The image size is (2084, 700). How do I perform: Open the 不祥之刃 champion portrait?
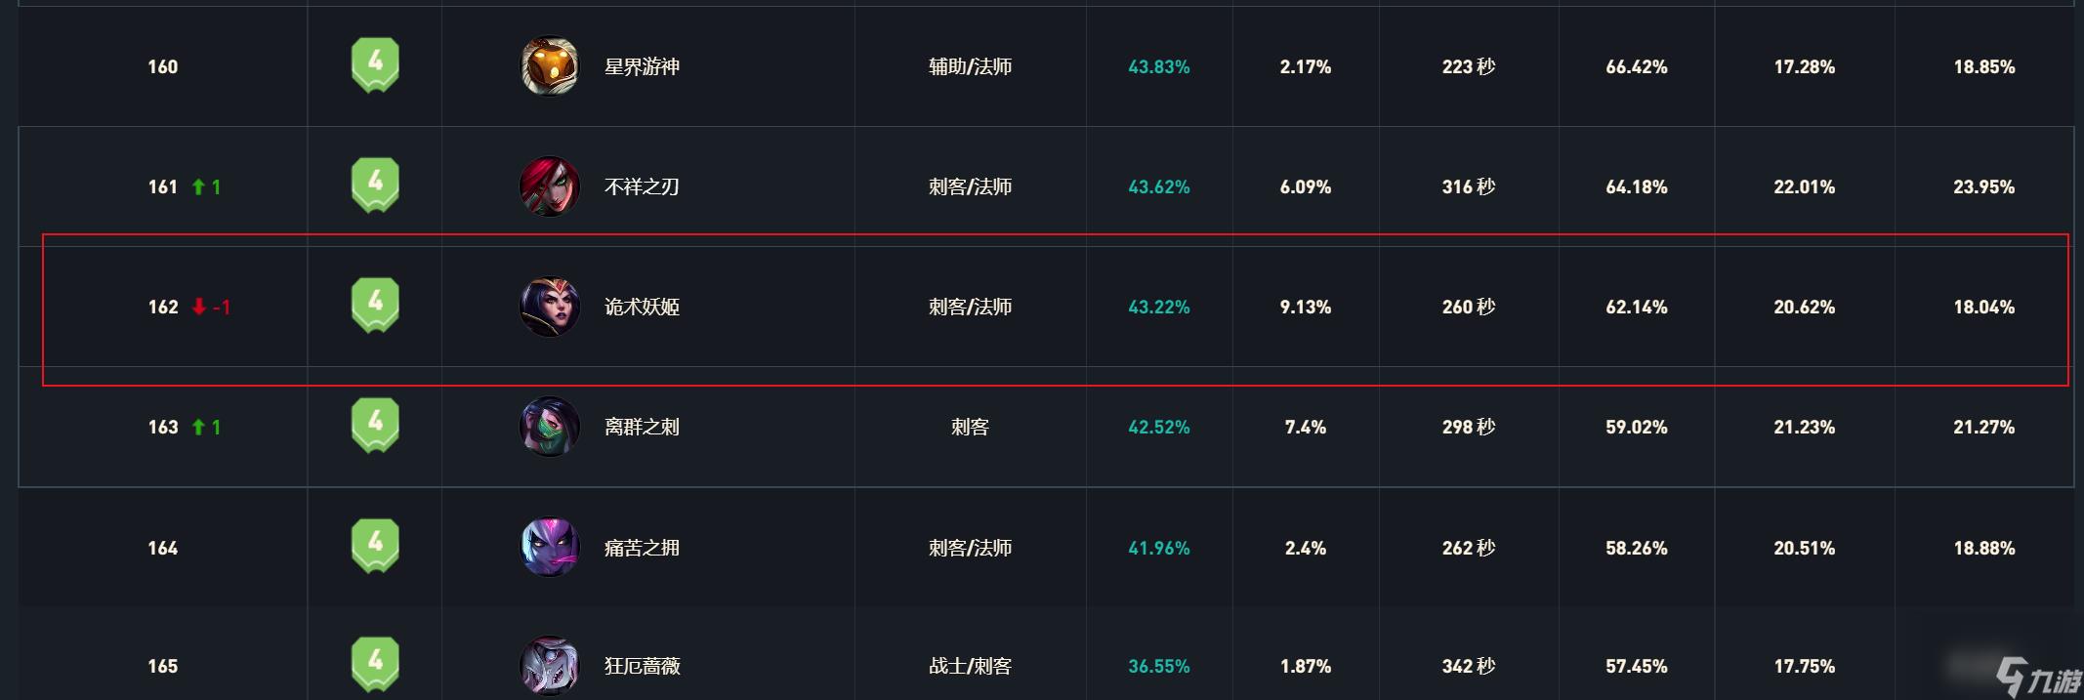[x=550, y=186]
